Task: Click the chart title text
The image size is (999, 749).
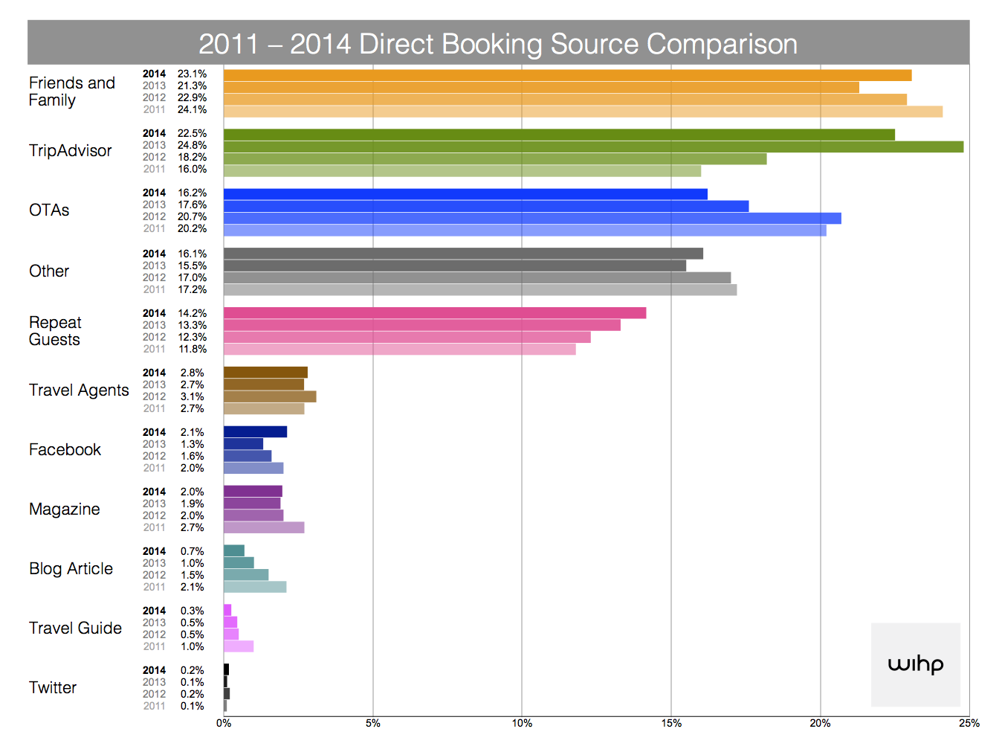Action: pos(498,44)
